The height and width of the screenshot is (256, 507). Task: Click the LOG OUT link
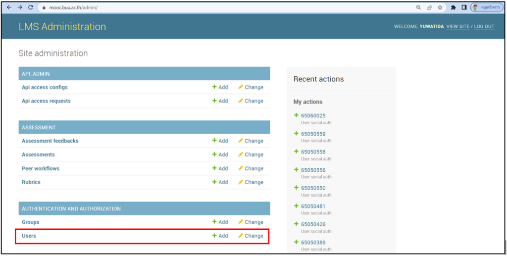pyautogui.click(x=484, y=27)
